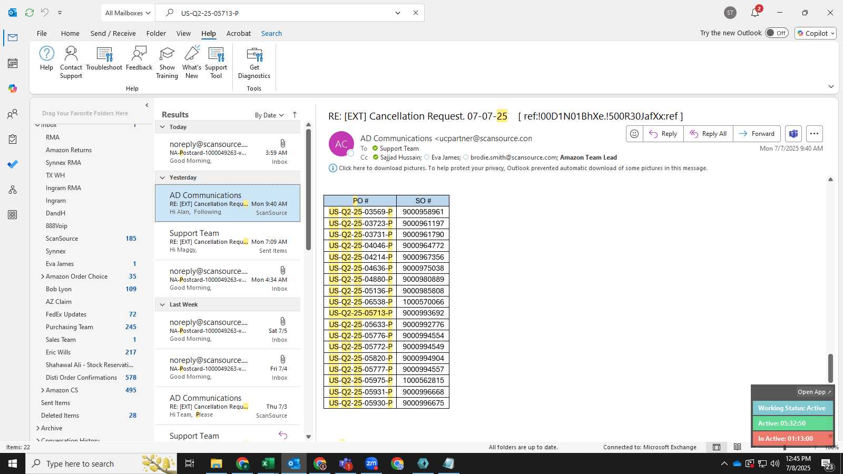The image size is (843, 474).
Task: Open noreply email from 3:59 AM
Action: coord(228,152)
